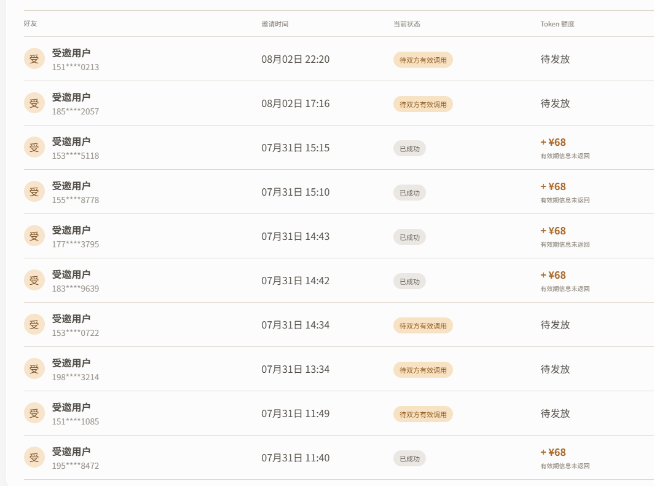Click 待发放 text on 07月31日 14:34 row
This screenshot has width=654, height=486.
(555, 325)
